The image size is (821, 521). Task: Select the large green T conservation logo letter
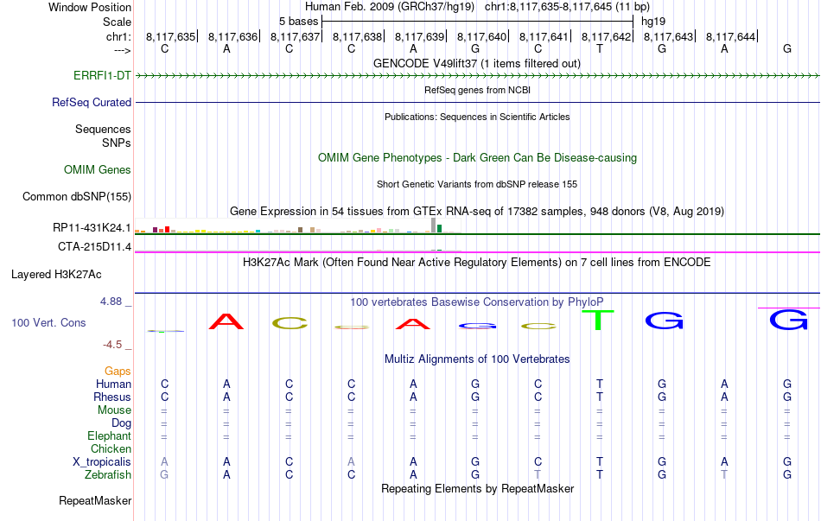[x=597, y=320]
